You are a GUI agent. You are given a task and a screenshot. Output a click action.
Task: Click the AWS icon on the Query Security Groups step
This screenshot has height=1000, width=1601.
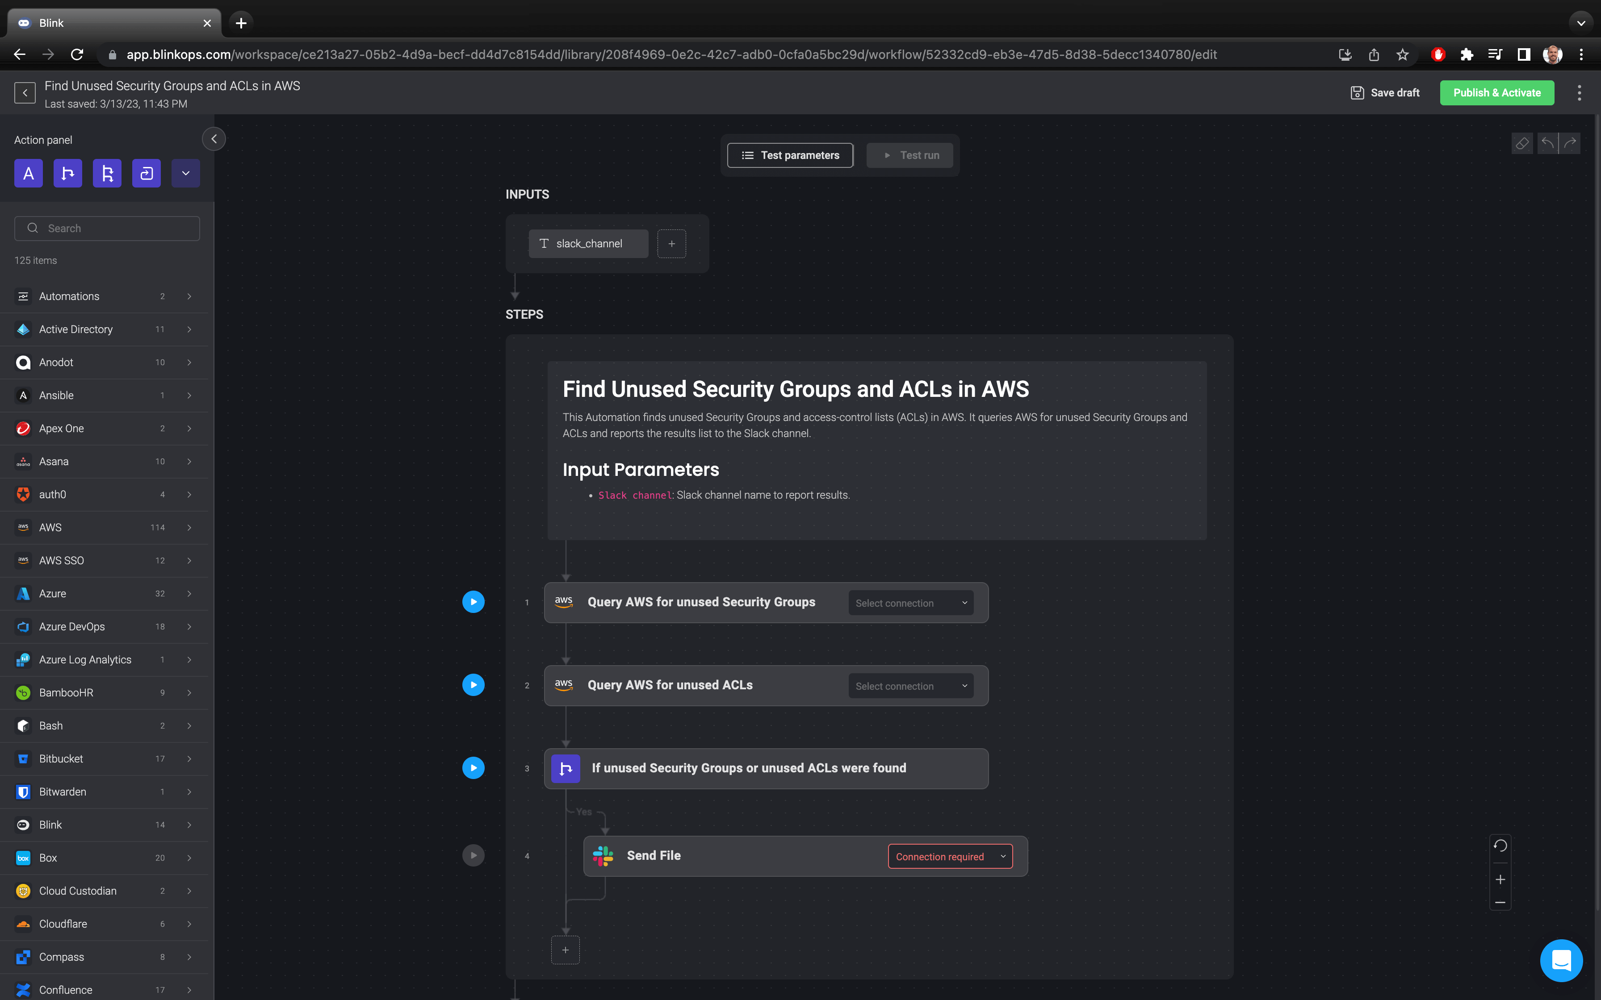564,602
